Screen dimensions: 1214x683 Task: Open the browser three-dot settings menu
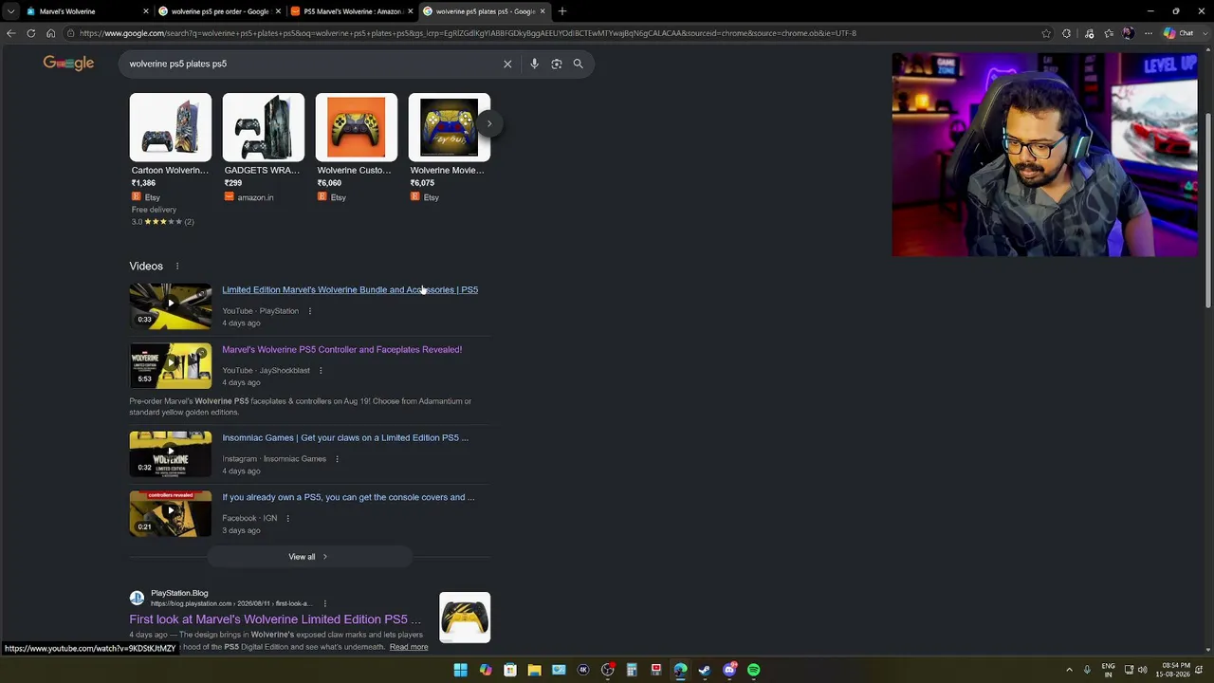coord(1148,33)
